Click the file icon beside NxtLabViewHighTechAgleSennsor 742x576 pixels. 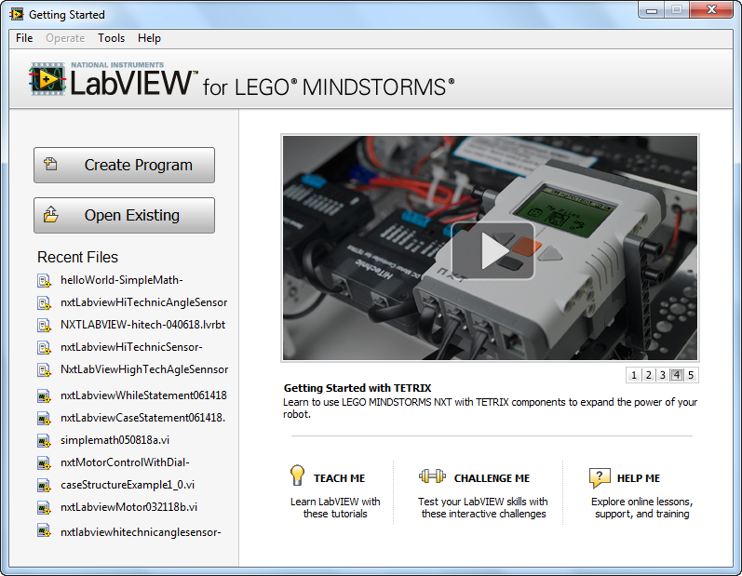tap(44, 370)
